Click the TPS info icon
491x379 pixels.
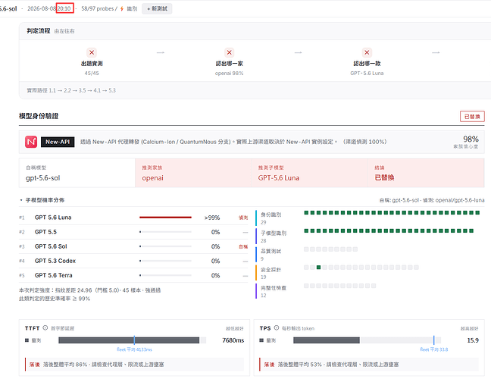tap(276, 328)
